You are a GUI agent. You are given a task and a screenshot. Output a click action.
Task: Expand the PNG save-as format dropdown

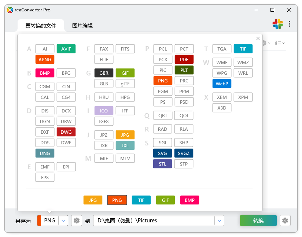pos(63,221)
